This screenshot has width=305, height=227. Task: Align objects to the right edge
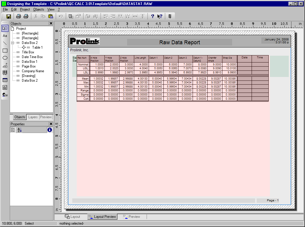click(113, 17)
